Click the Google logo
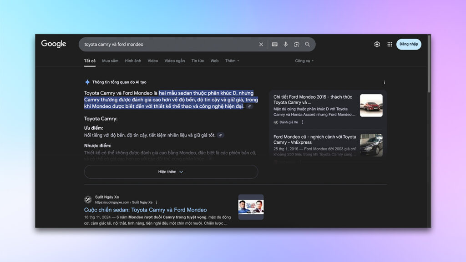 54,44
